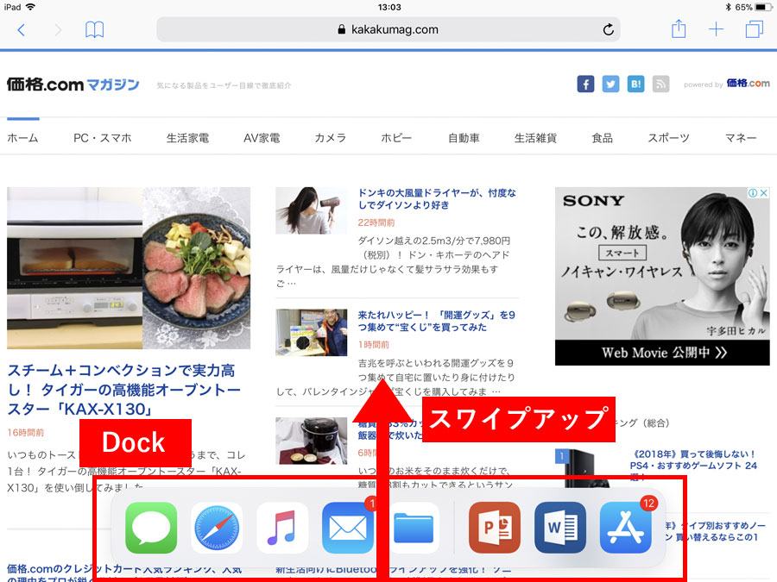
Task: Open the タイガー高機能オーブントースター headline
Action: [x=123, y=390]
